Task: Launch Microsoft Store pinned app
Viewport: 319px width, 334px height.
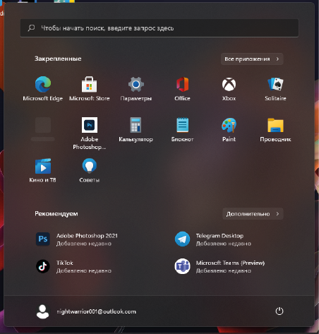Action: pos(90,88)
